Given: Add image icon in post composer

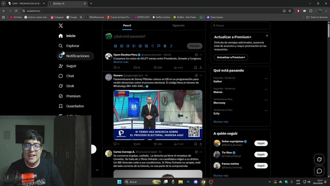Looking at the screenshot, I should (x=115, y=46).
